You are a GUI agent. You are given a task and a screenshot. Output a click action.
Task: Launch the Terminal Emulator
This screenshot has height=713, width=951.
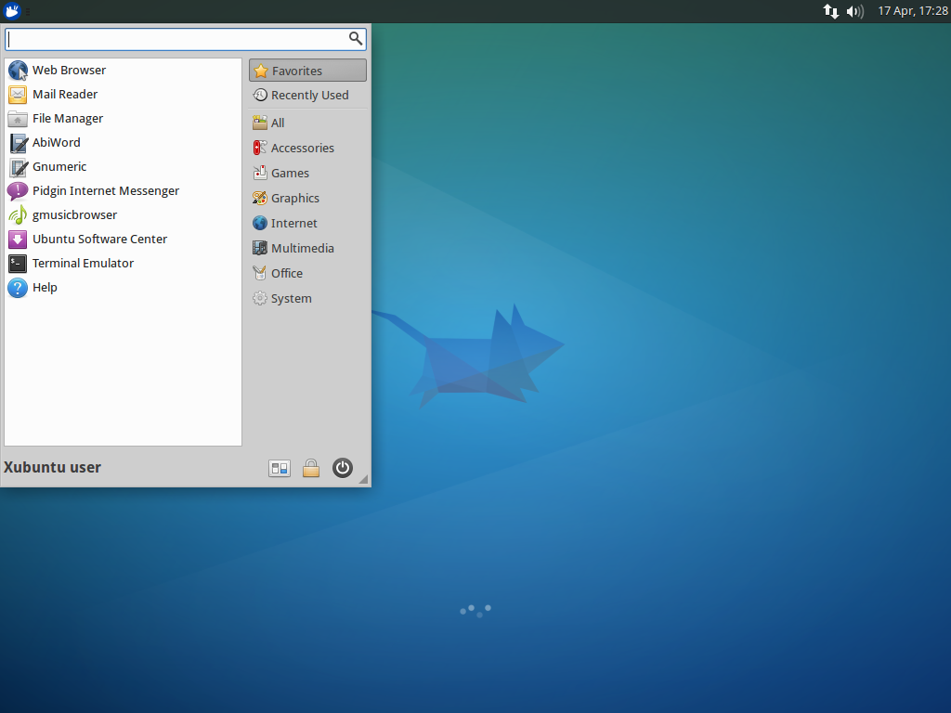tap(83, 264)
